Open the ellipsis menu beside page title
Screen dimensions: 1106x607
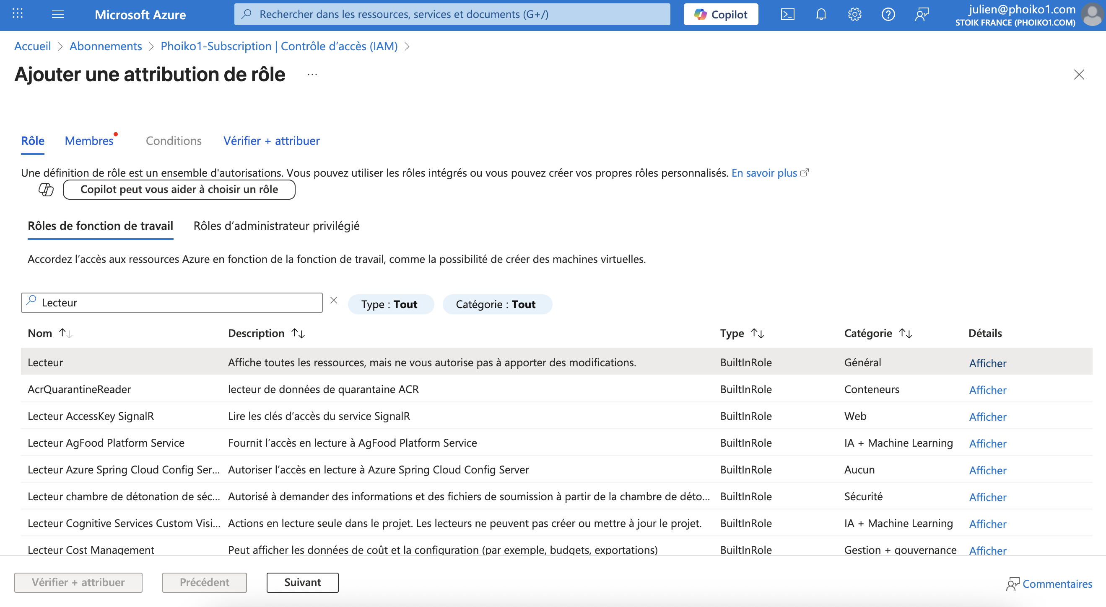pos(312,75)
